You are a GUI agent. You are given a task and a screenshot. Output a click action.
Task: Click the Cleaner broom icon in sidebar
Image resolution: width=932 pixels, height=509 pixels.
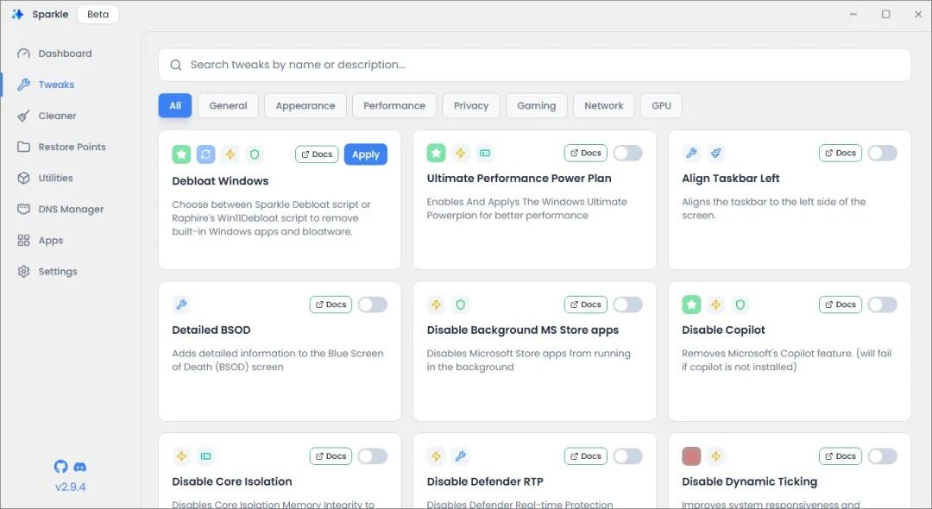click(24, 116)
